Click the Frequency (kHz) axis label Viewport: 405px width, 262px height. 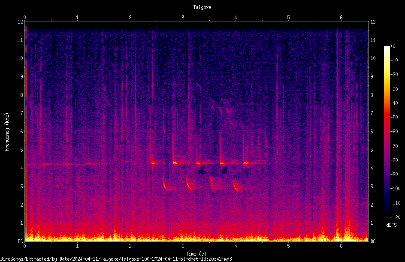click(7, 132)
